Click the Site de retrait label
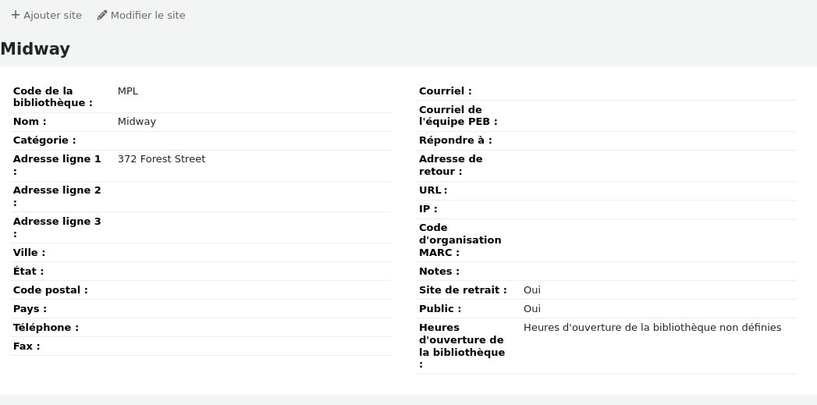817x405 pixels. point(463,290)
